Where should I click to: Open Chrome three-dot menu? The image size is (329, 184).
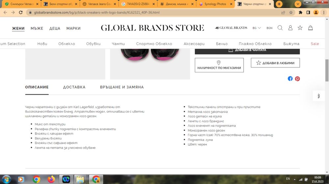tap(324, 12)
